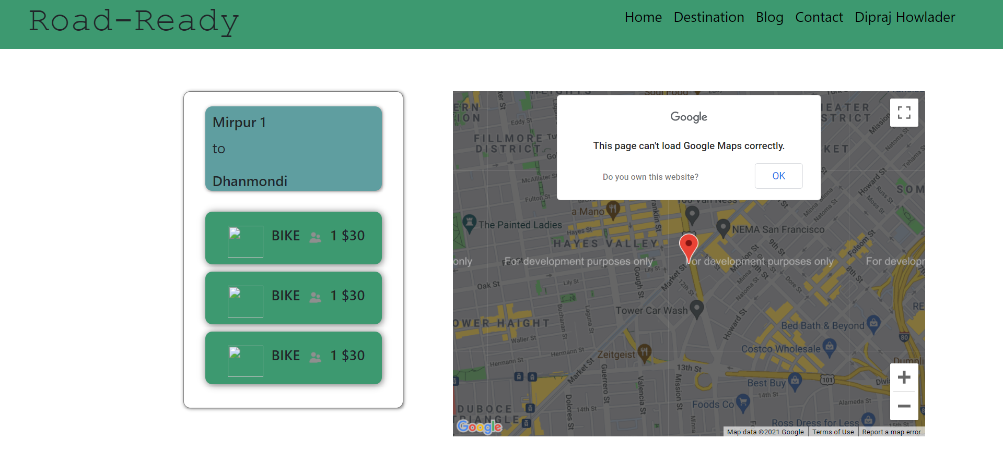
Task: Zoom in using the map plus icon
Action: tap(904, 377)
